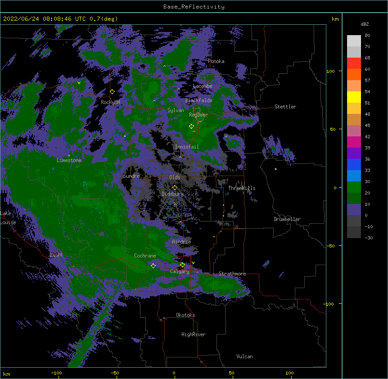
Task: Click the magenta 42-39 dBZ swatch
Action: pyautogui.click(x=354, y=142)
